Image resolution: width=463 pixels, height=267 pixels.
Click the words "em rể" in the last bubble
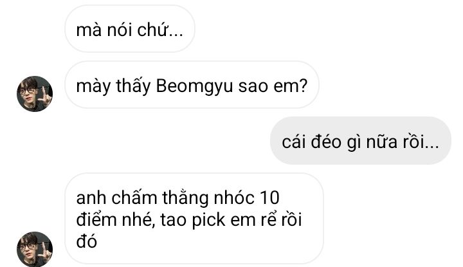[253, 220]
